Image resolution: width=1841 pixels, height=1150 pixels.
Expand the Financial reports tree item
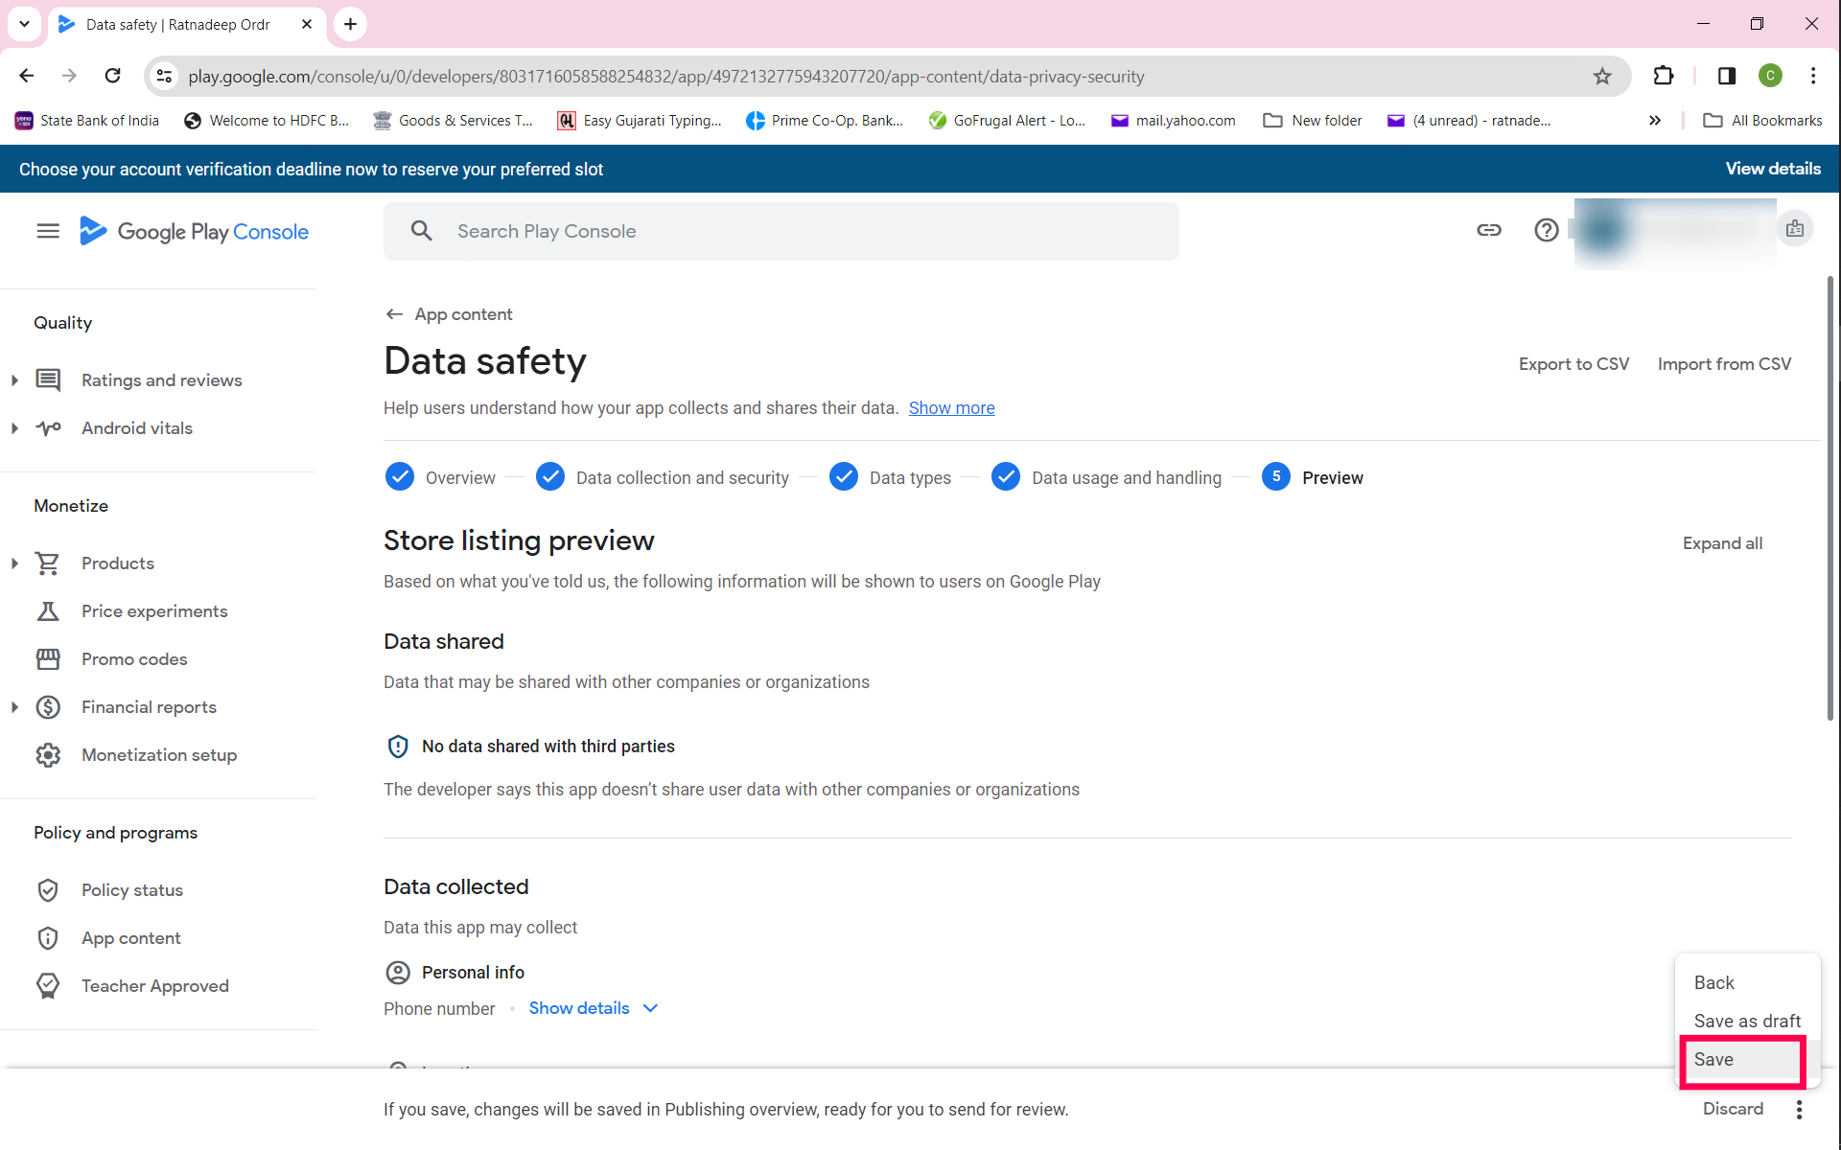pyautogui.click(x=14, y=707)
